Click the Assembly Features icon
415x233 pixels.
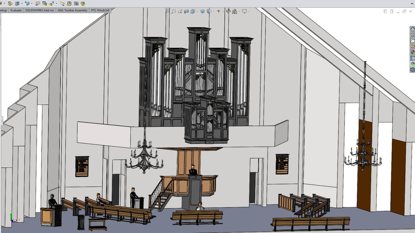(x=17, y=3)
